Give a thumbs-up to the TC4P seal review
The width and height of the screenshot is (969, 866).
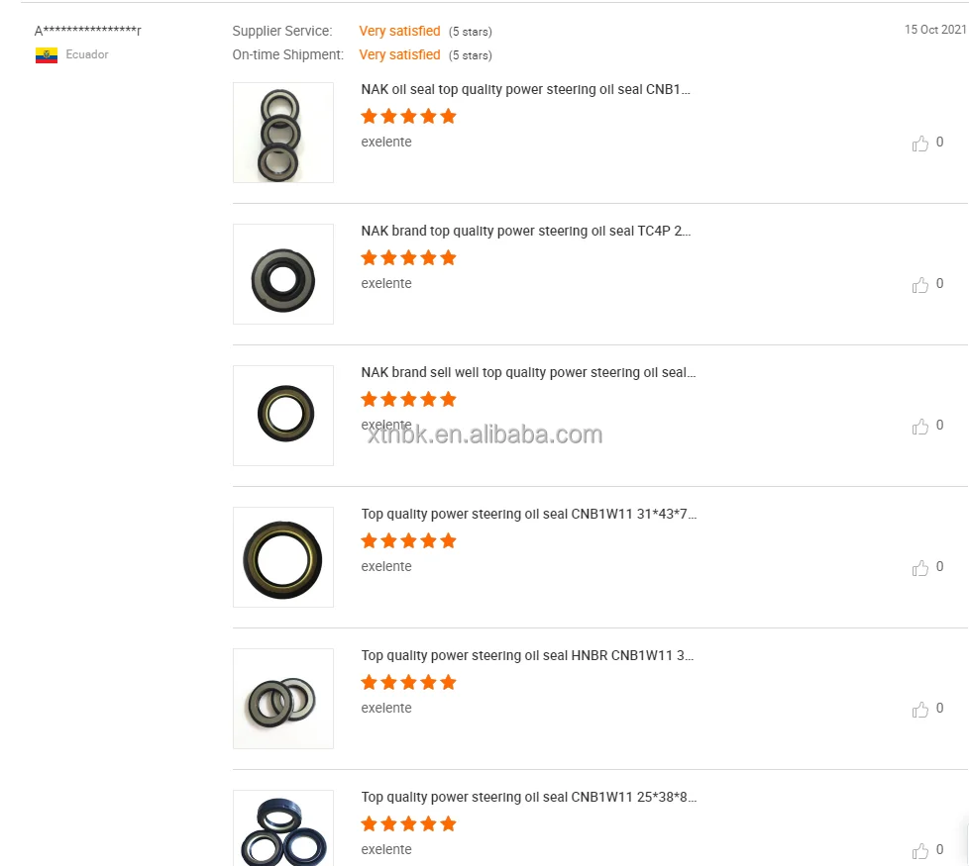pyautogui.click(x=920, y=284)
